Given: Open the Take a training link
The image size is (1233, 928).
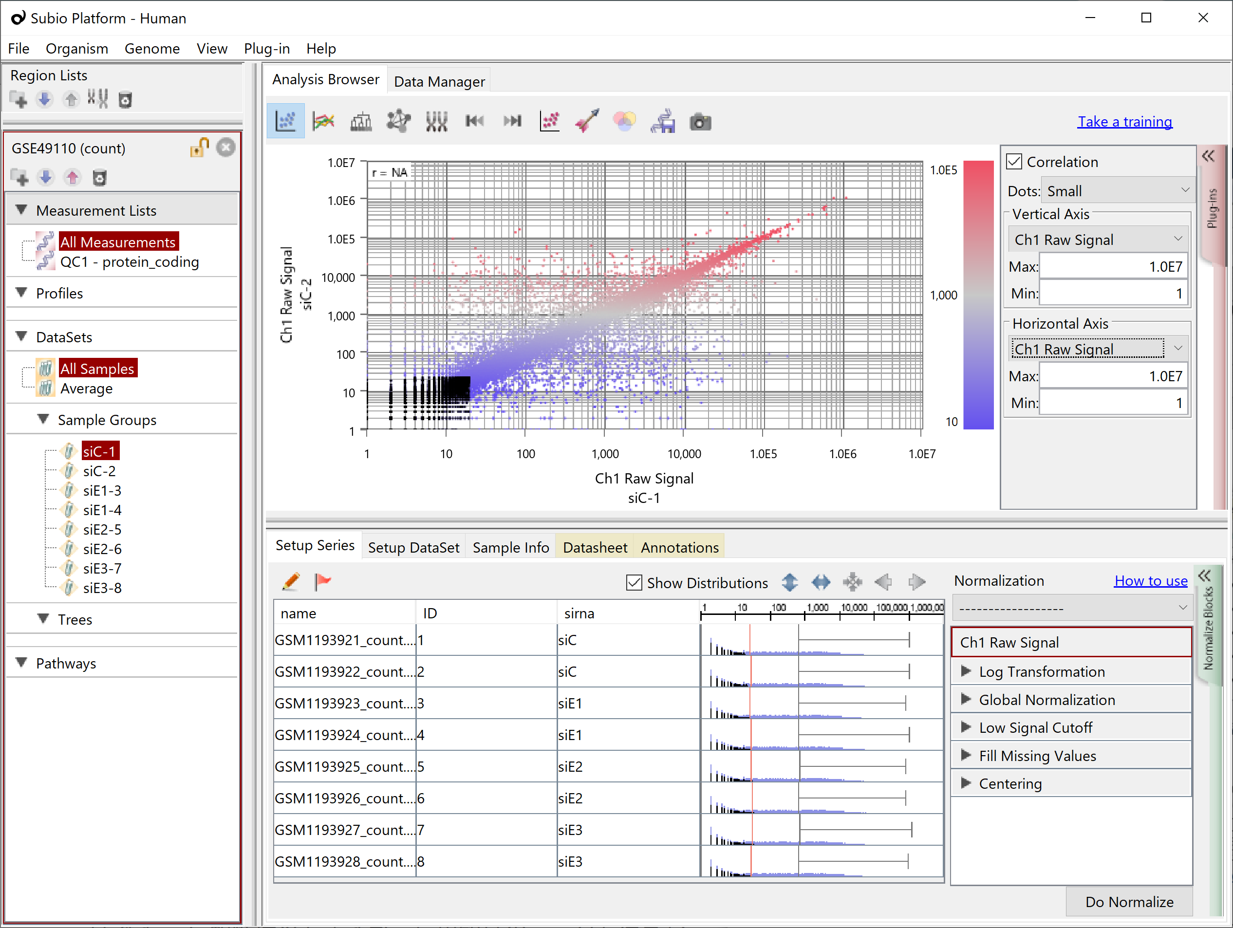Looking at the screenshot, I should pyautogui.click(x=1125, y=122).
